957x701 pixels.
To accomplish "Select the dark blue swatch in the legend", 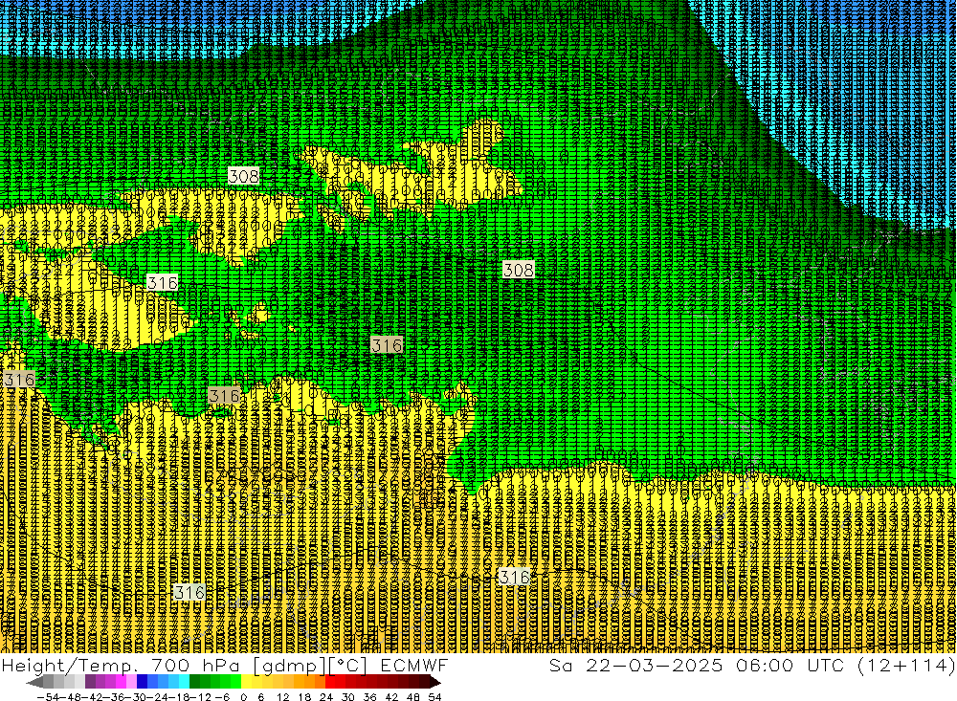I will tap(143, 682).
